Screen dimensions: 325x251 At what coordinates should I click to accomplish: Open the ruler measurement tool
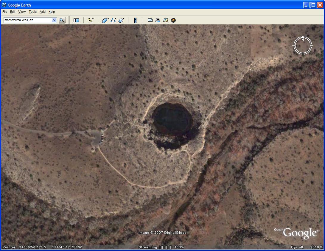135,20
